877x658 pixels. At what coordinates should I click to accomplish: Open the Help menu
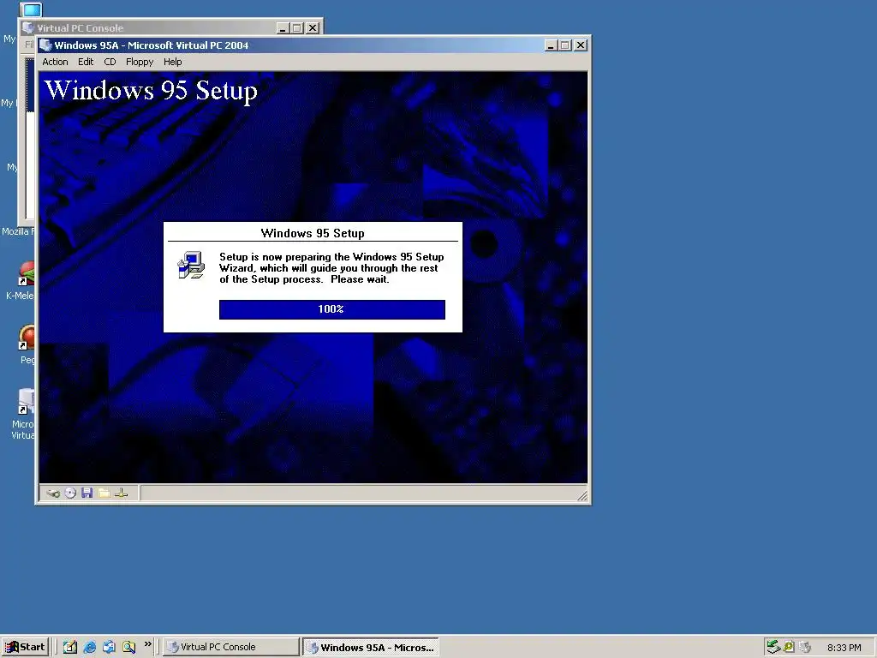pos(172,62)
